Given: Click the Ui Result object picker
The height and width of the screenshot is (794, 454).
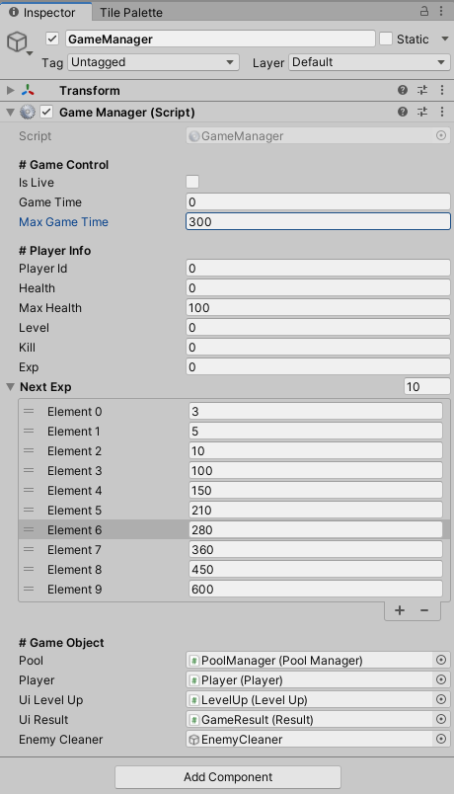Looking at the screenshot, I should (441, 719).
